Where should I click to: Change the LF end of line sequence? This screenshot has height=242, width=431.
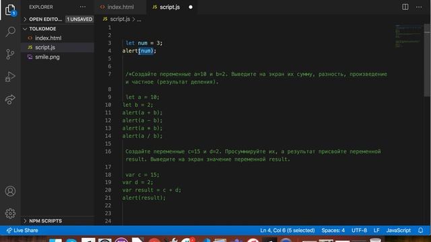coord(376,231)
